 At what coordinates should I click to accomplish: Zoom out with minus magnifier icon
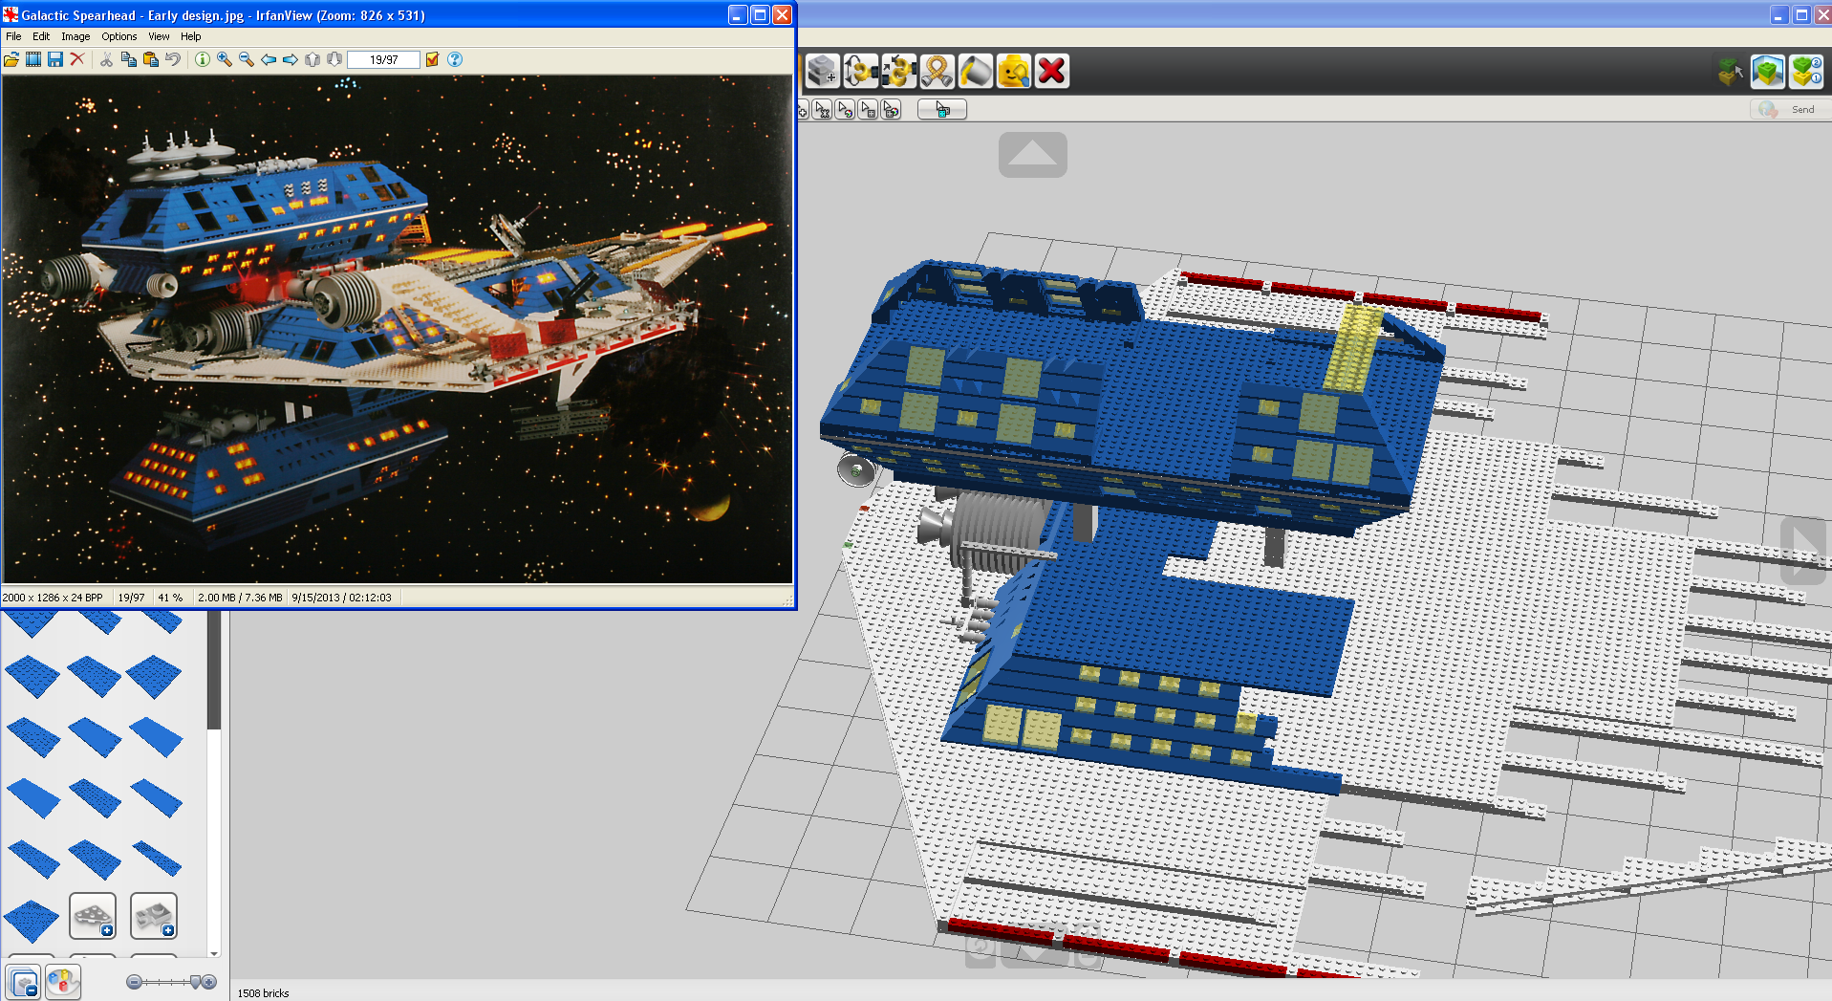pos(247,59)
